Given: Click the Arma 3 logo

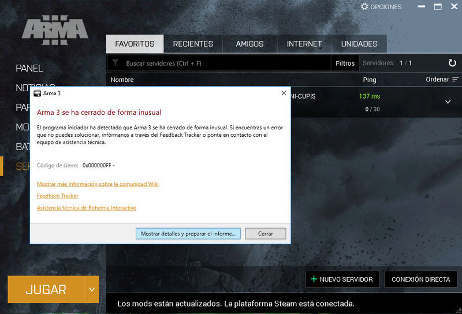Looking at the screenshot, I should coord(55,30).
